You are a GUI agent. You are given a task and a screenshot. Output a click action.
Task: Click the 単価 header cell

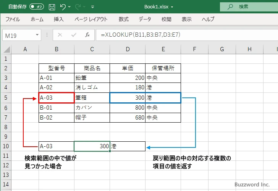128,68
